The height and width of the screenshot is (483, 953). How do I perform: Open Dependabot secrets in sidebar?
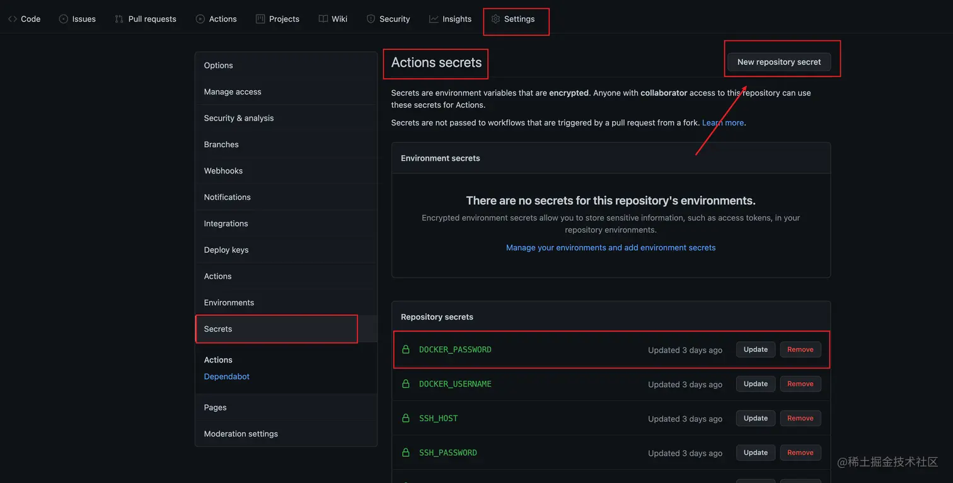[x=227, y=376]
